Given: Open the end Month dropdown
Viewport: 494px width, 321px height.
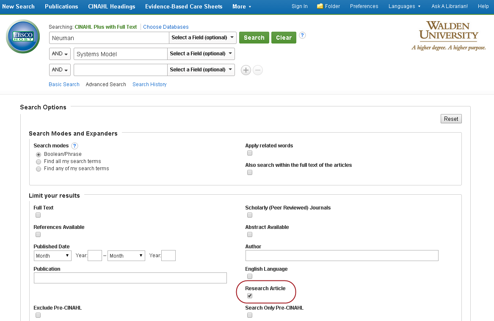Looking at the screenshot, I should (x=126, y=256).
